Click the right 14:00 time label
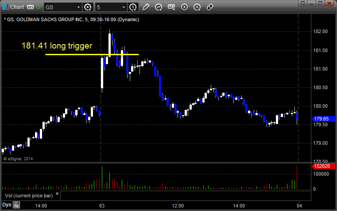Viewport: 337px width, 211px height. [x=239, y=206]
